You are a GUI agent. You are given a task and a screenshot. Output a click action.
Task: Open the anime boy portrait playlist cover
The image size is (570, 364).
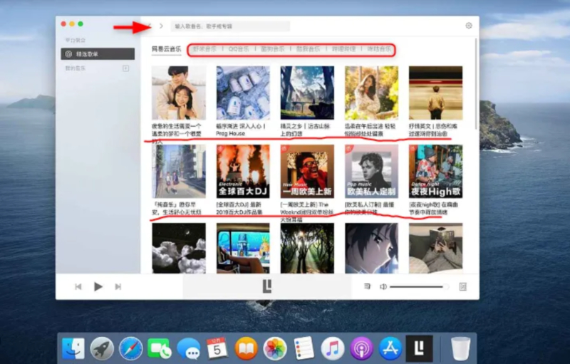(x=371, y=248)
